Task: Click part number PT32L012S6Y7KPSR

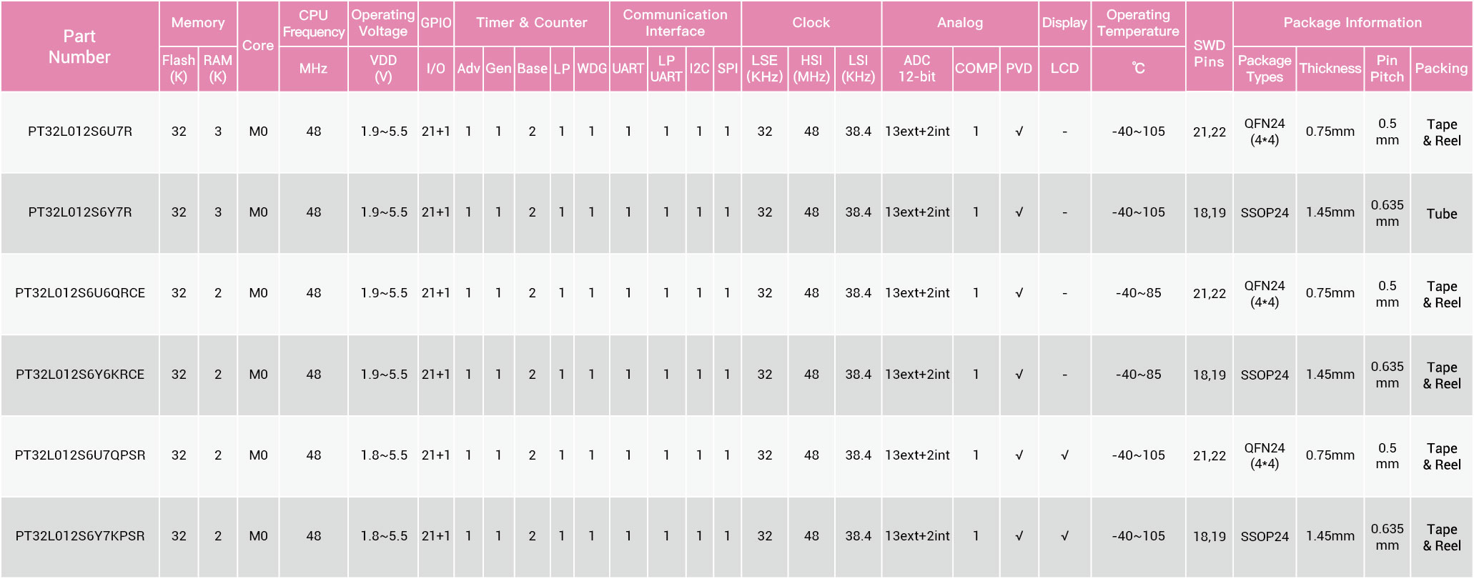Action: tap(80, 536)
